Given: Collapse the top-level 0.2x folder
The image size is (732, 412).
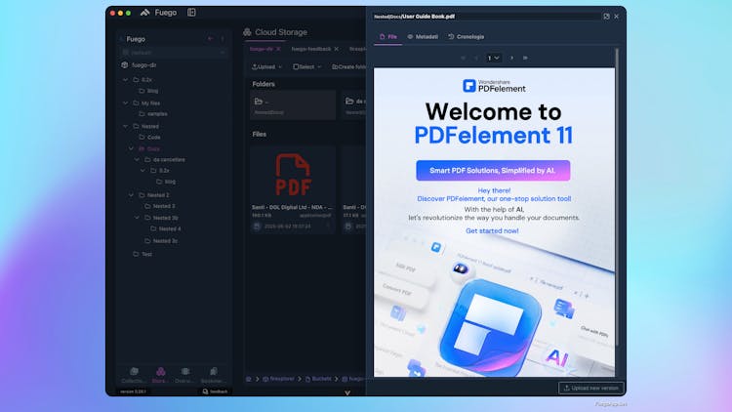Looking at the screenshot, I should 125,80.
